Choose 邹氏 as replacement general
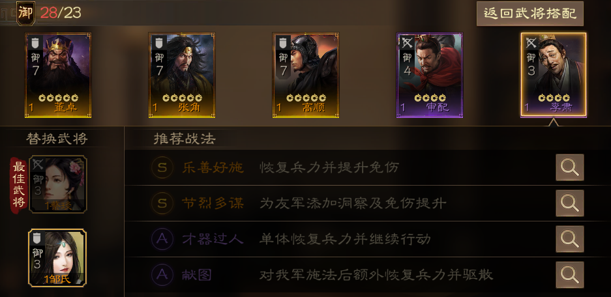This screenshot has width=611, height=297. [x=57, y=258]
